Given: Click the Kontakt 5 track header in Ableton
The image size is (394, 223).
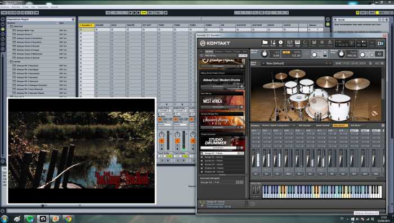Looking at the screenshot, I should [87, 25].
